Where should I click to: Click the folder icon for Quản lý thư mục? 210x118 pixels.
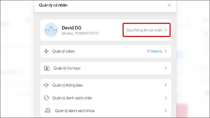(47, 68)
